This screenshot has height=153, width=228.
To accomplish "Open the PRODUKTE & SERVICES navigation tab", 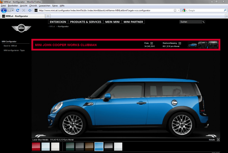I will (x=86, y=22).
